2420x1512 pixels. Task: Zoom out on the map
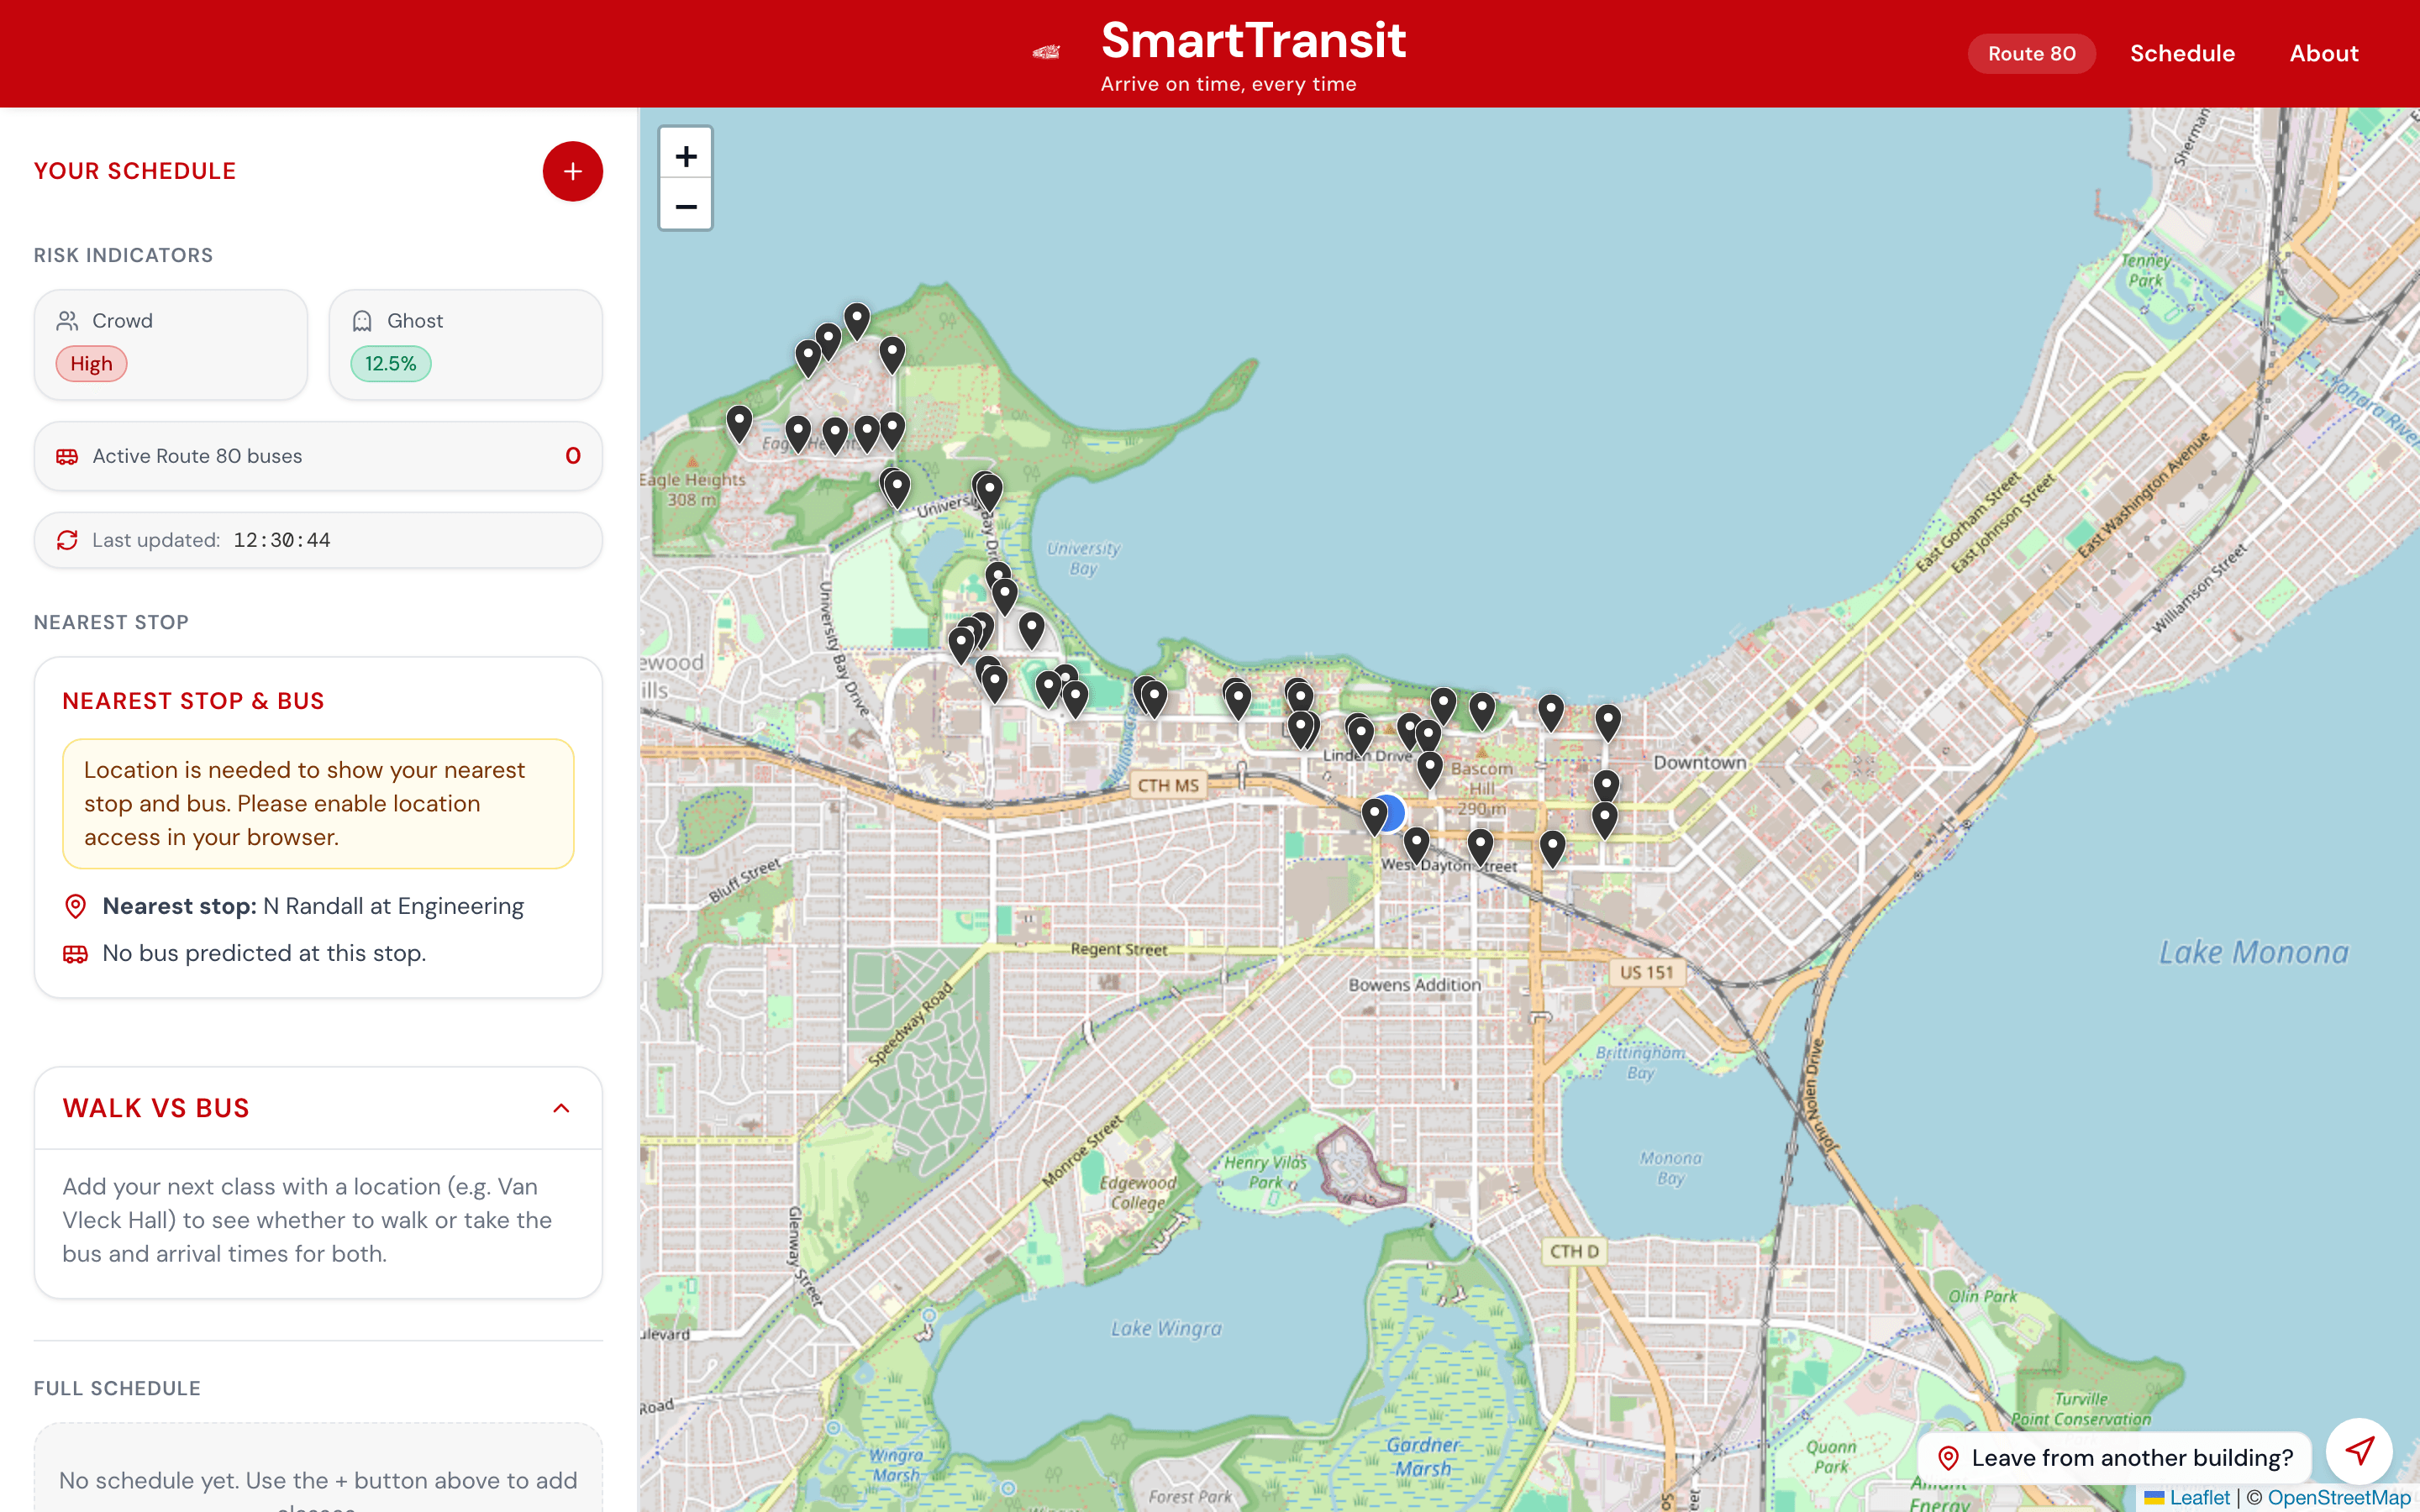686,206
